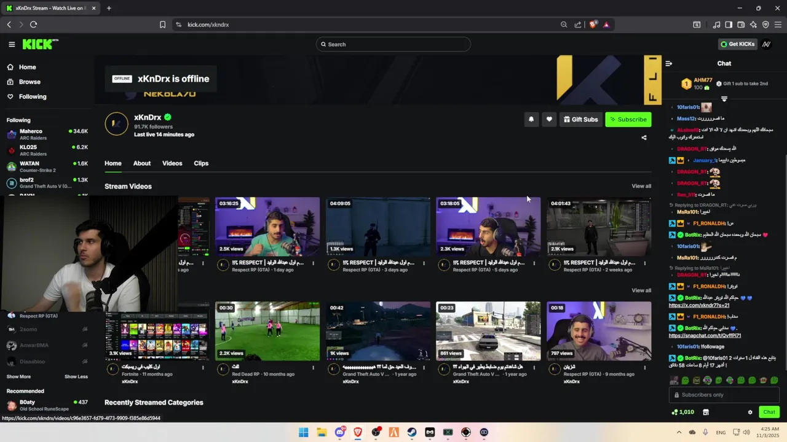
Task: Open options menu for 2 weeks ago video
Action: 644,263
